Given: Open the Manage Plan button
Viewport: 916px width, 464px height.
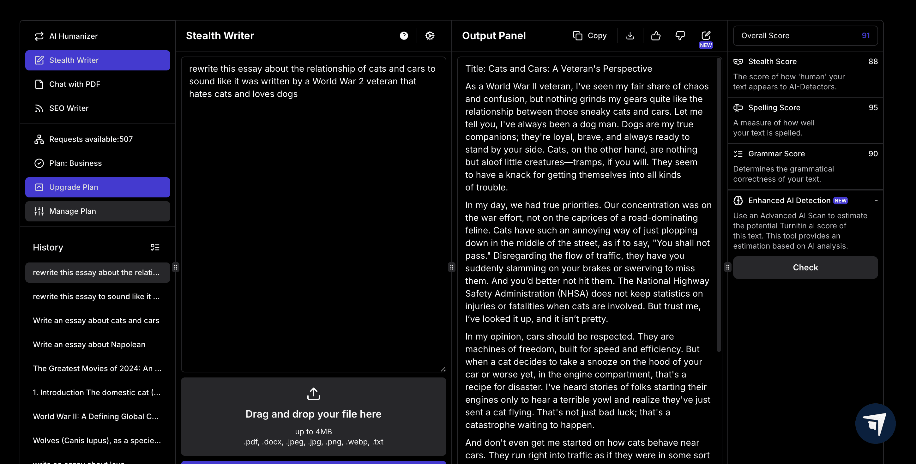Looking at the screenshot, I should click(97, 211).
